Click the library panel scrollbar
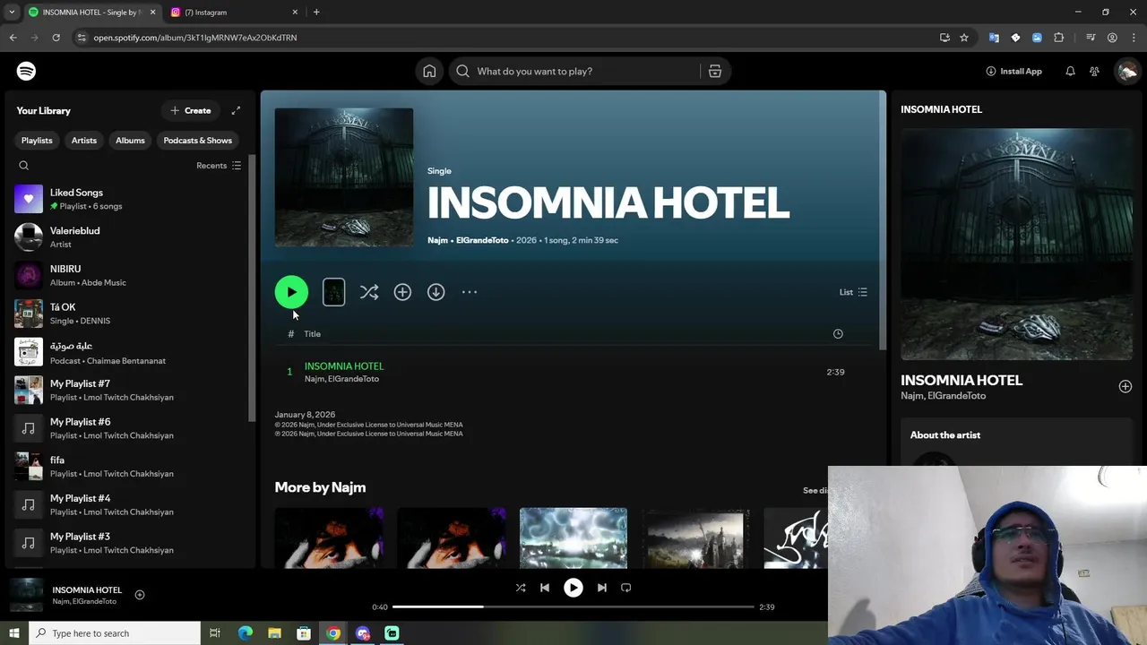 (x=252, y=287)
